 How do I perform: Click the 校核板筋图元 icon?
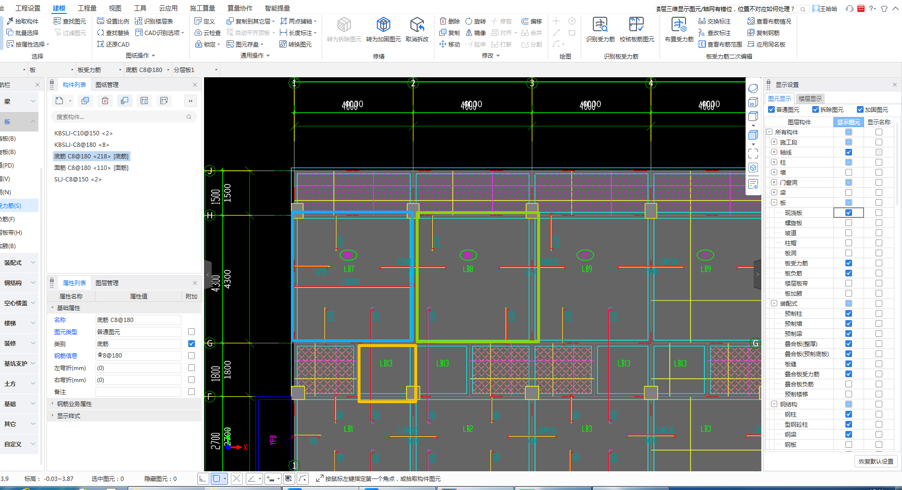tap(637, 25)
